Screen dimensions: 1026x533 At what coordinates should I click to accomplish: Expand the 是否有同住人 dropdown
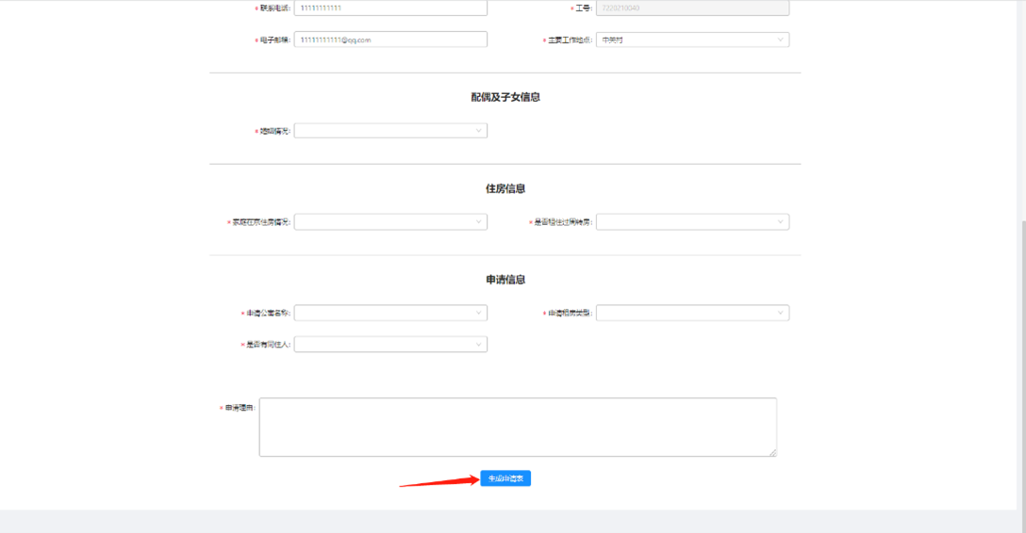[387, 345]
